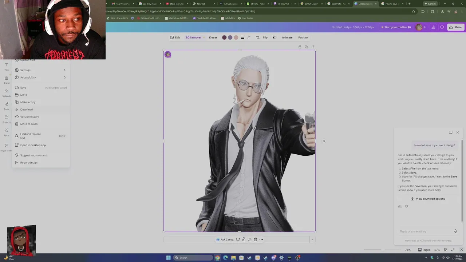
Task: Open the Edit image tool
Action: [x=175, y=37]
